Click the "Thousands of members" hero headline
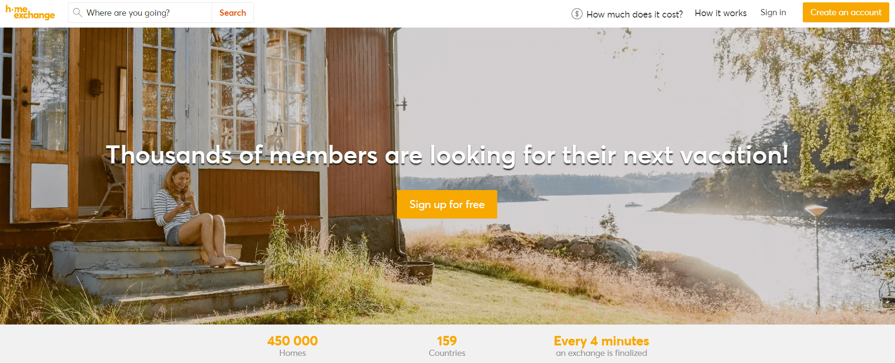895x363 pixels. (x=447, y=155)
